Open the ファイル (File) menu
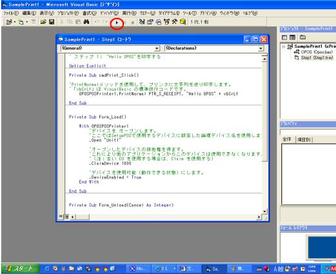This screenshot has width=336, height=274. coord(11,14)
